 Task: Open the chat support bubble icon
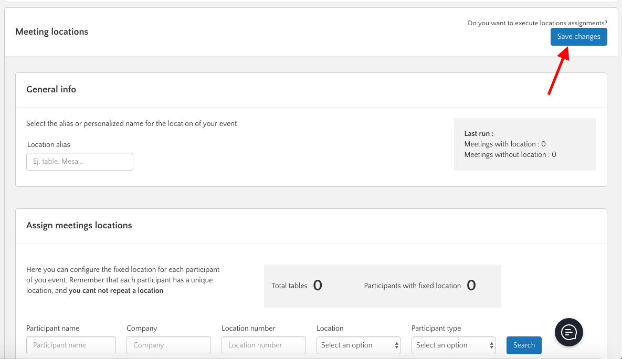568,332
